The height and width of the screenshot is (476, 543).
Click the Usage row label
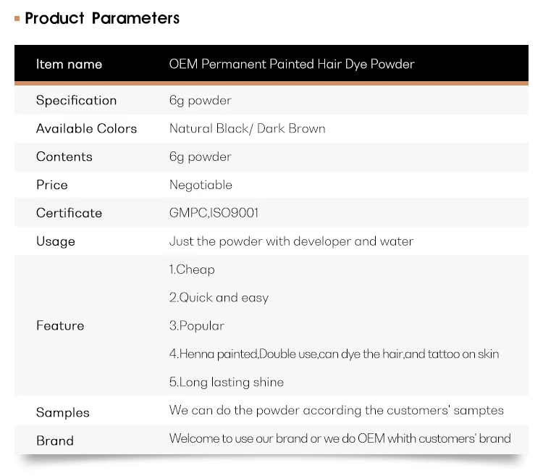56,242
